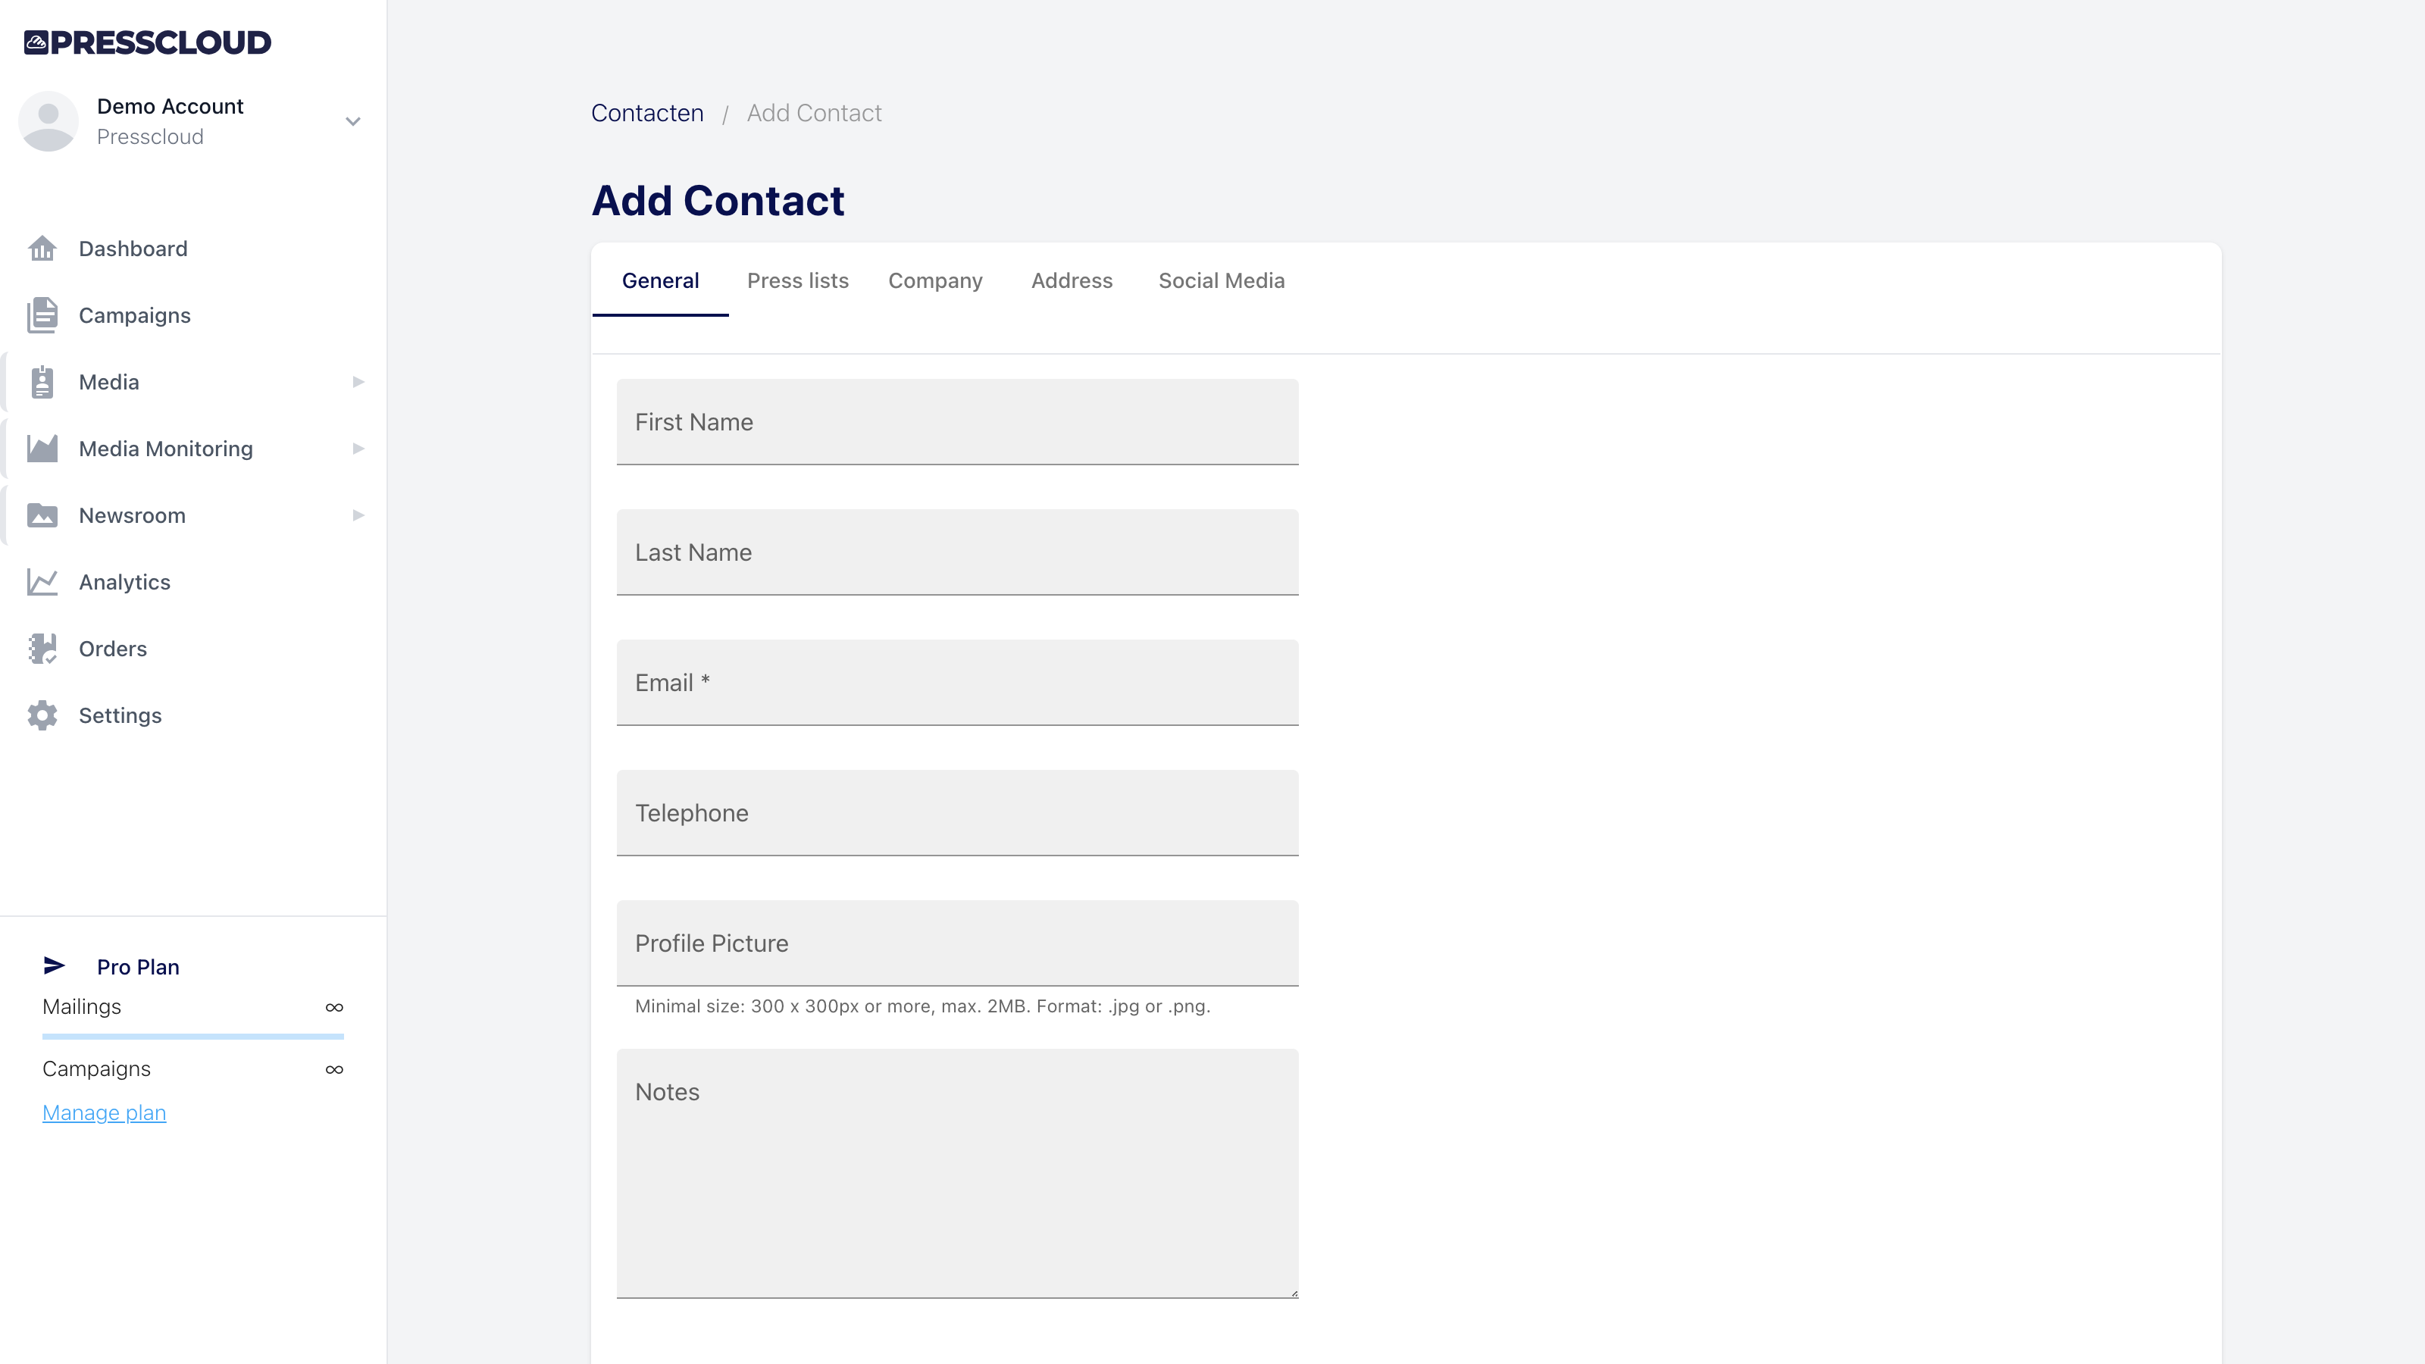The image size is (2425, 1364).
Task: Click the Media badge icon
Action: 42,382
